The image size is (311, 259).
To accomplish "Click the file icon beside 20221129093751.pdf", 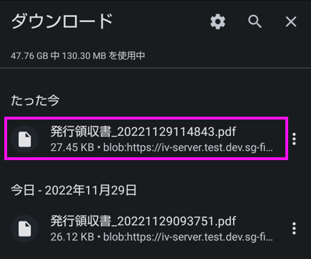I will [x=25, y=229].
